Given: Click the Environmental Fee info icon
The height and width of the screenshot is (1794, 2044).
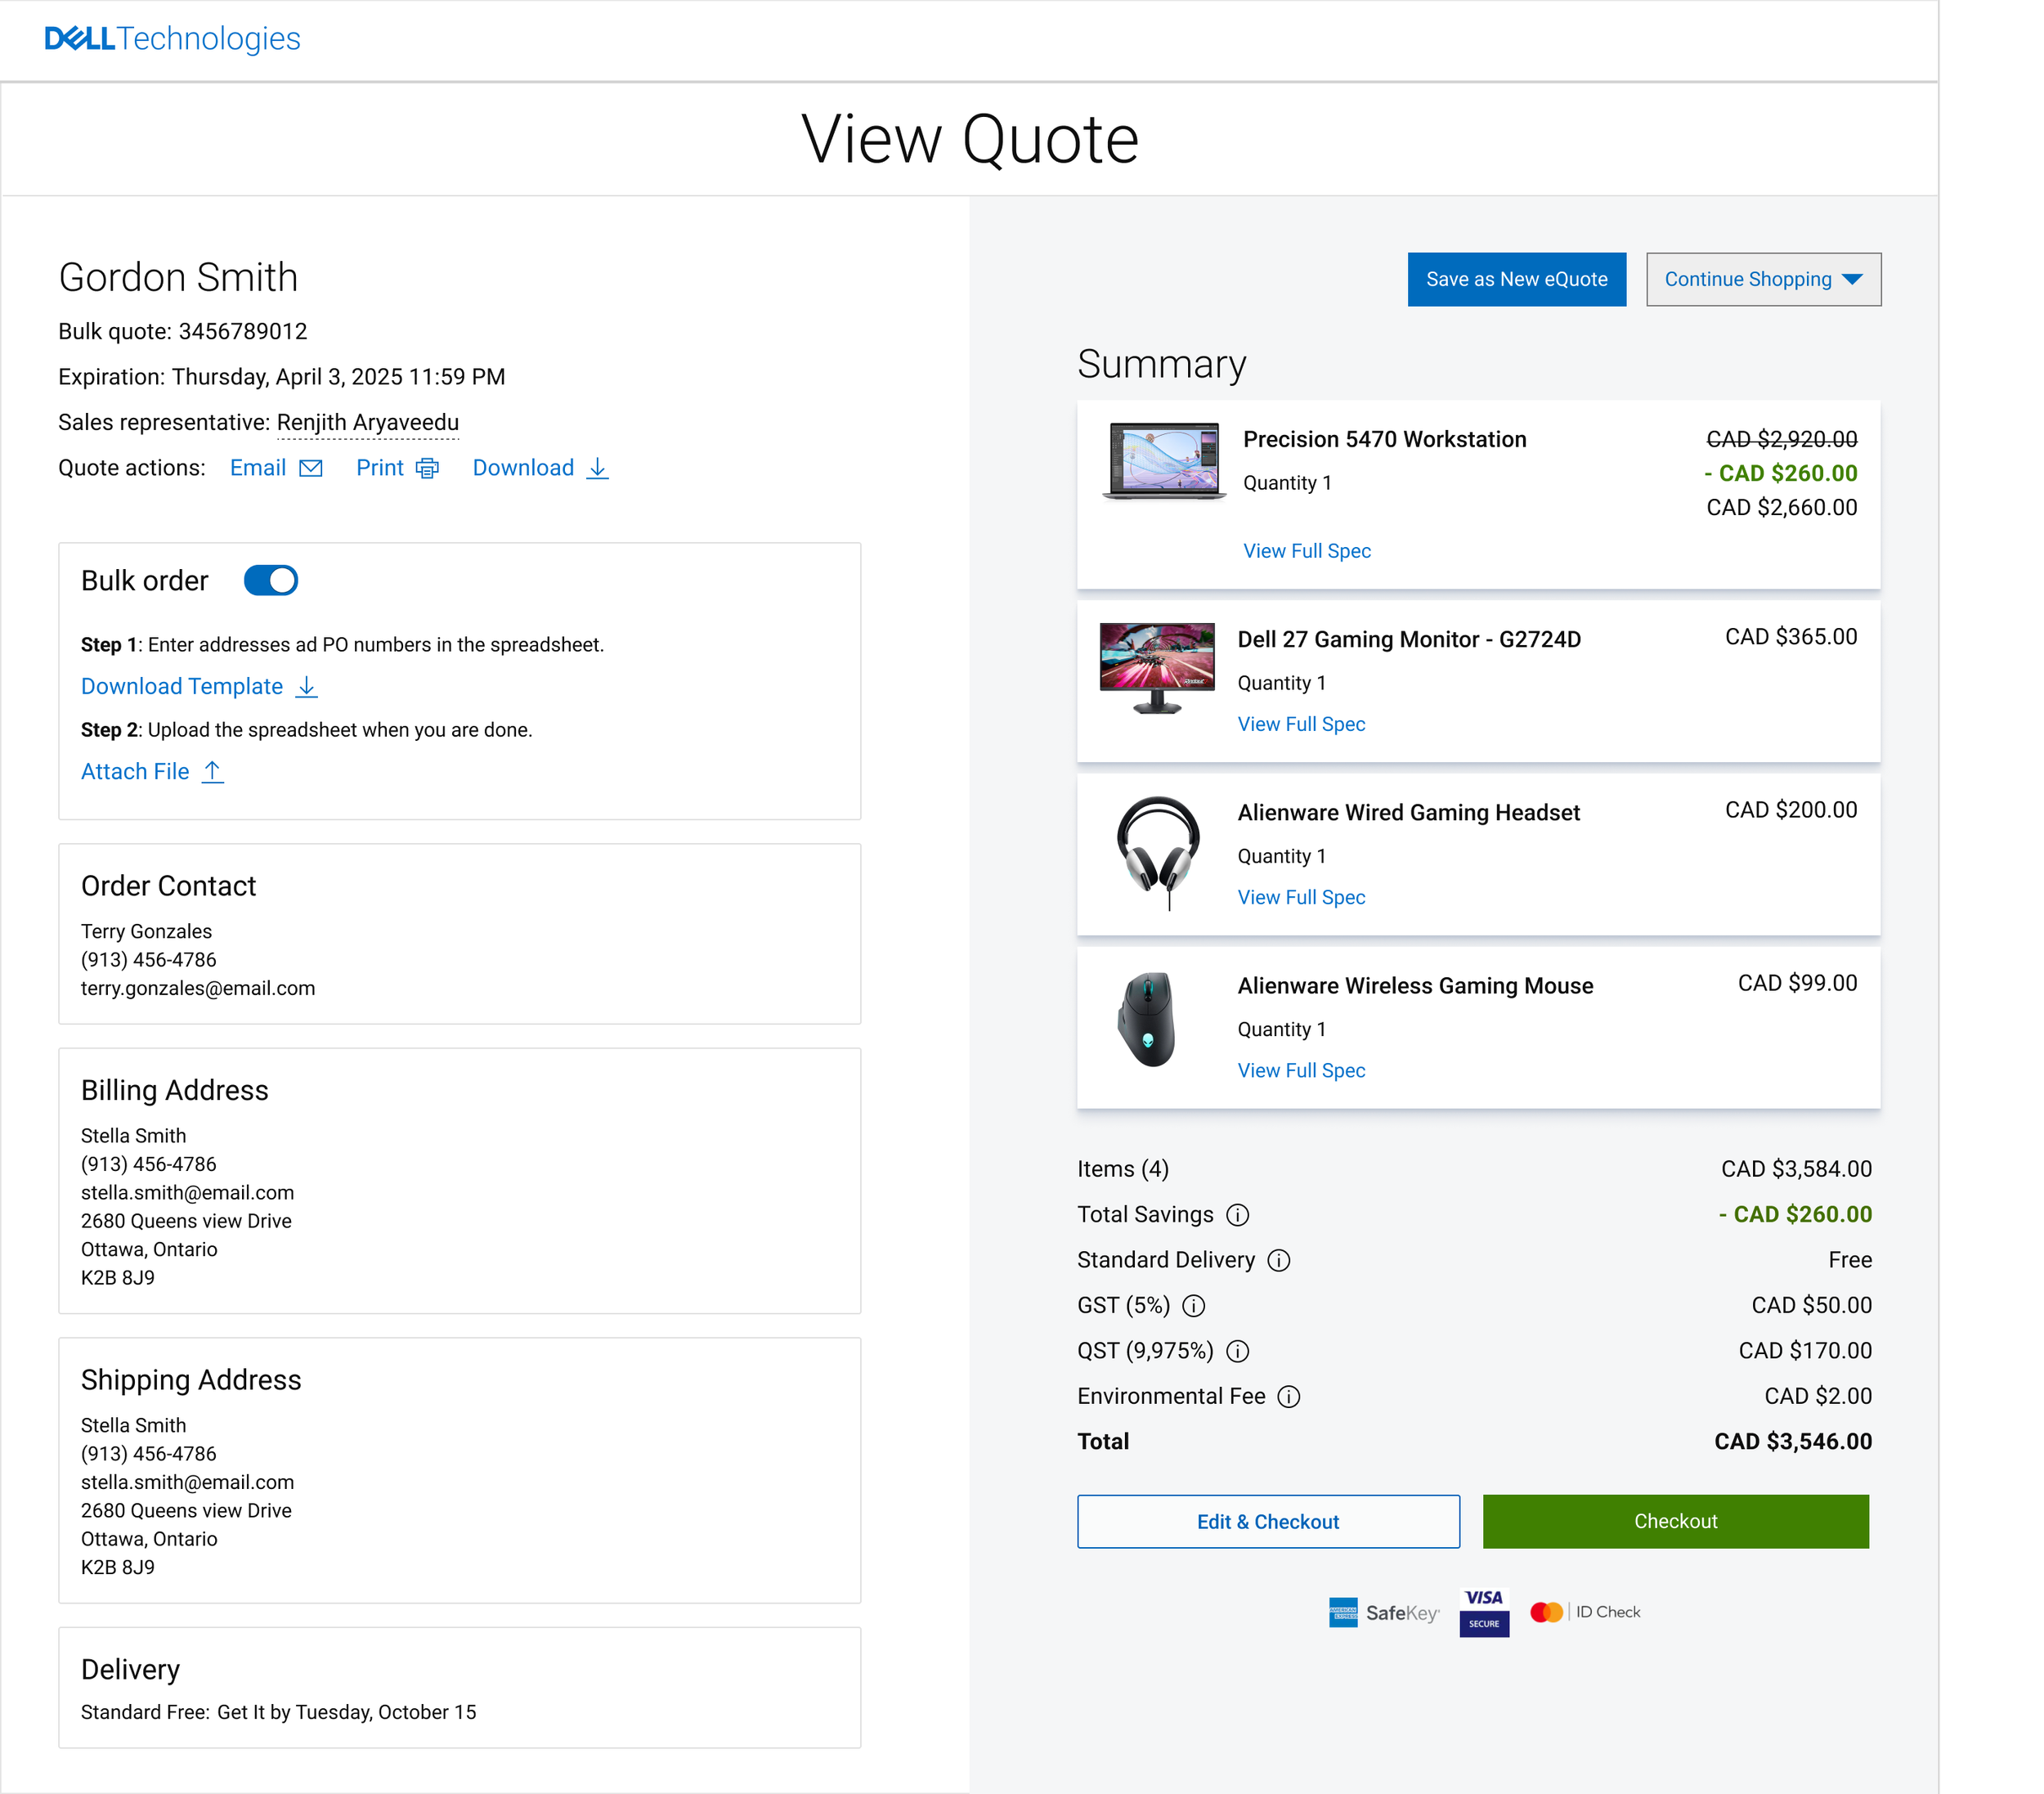Looking at the screenshot, I should coord(1289,1396).
